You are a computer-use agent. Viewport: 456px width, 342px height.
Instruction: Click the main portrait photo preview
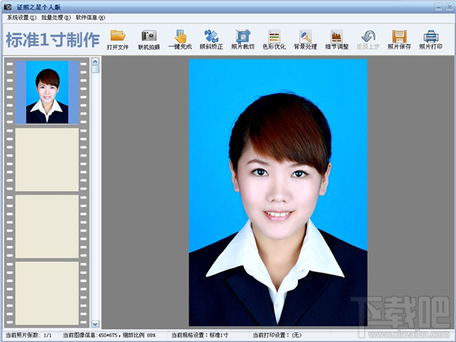[x=278, y=193]
